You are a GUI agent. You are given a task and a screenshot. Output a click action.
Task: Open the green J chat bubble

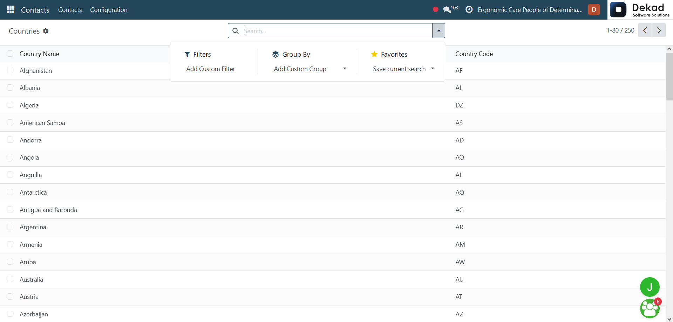650,287
